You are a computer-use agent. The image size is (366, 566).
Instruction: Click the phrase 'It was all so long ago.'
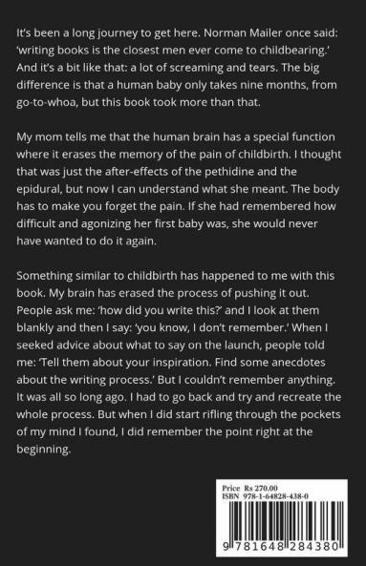coord(71,397)
